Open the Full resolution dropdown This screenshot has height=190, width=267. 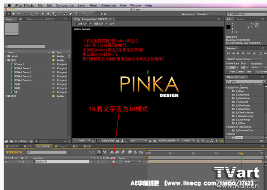139,141
